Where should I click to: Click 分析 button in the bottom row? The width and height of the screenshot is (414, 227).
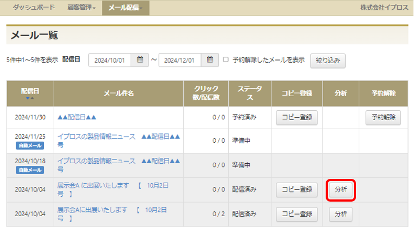tap(341, 213)
